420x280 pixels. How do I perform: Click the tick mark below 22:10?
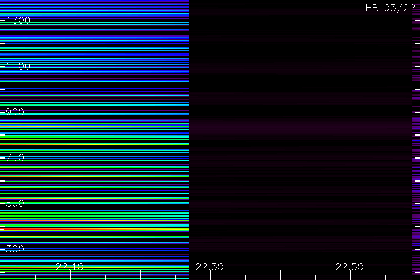click(x=70, y=275)
